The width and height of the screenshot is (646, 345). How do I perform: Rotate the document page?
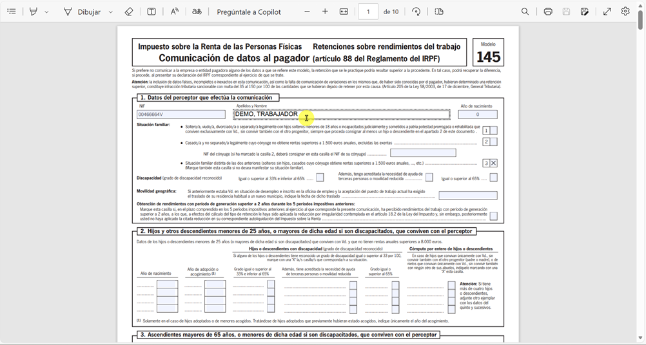click(x=416, y=12)
